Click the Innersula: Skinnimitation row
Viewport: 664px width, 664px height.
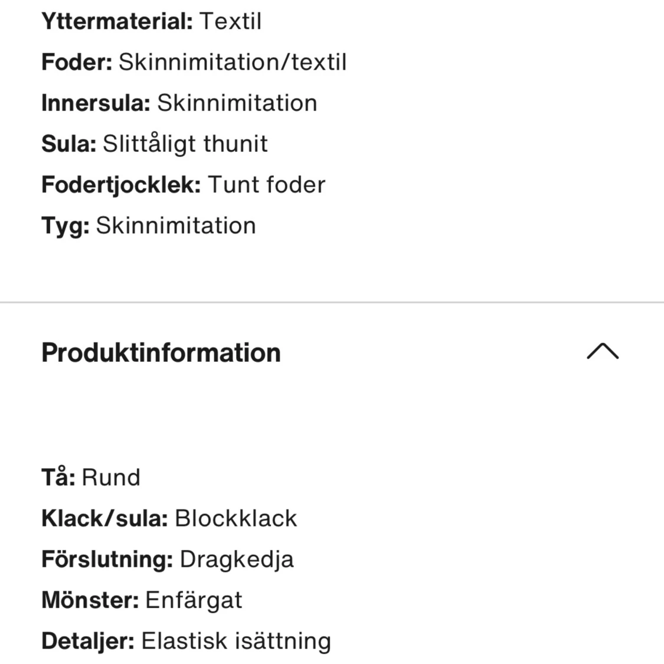(x=179, y=103)
